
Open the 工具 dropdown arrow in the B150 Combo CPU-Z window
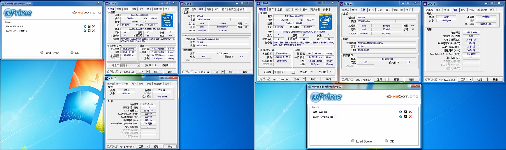(387, 79)
